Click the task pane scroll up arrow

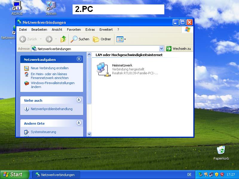(89, 55)
